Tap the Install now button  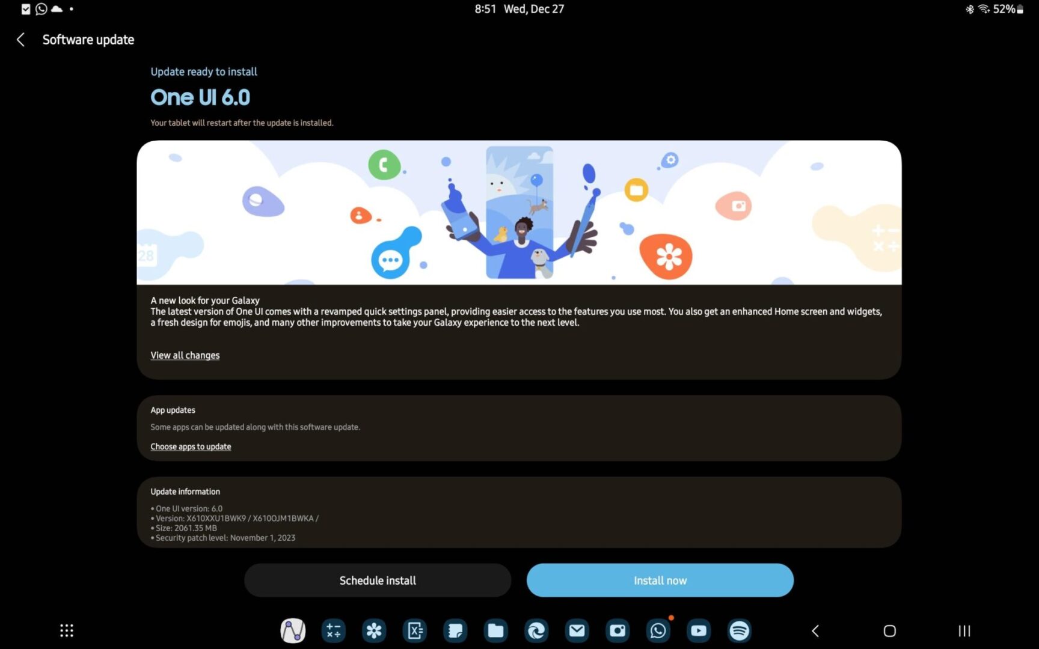(x=660, y=580)
